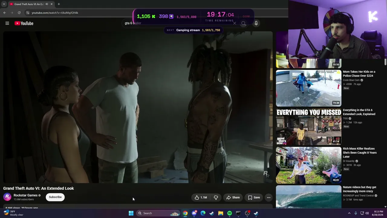Open the ROUNDUP and Trend Central channel
Viewport: 387px width, 218px height.
358,196
